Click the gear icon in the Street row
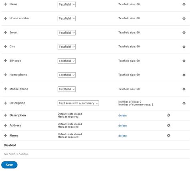Image resolution: width=190 pixels, height=171 pixels. (x=184, y=33)
